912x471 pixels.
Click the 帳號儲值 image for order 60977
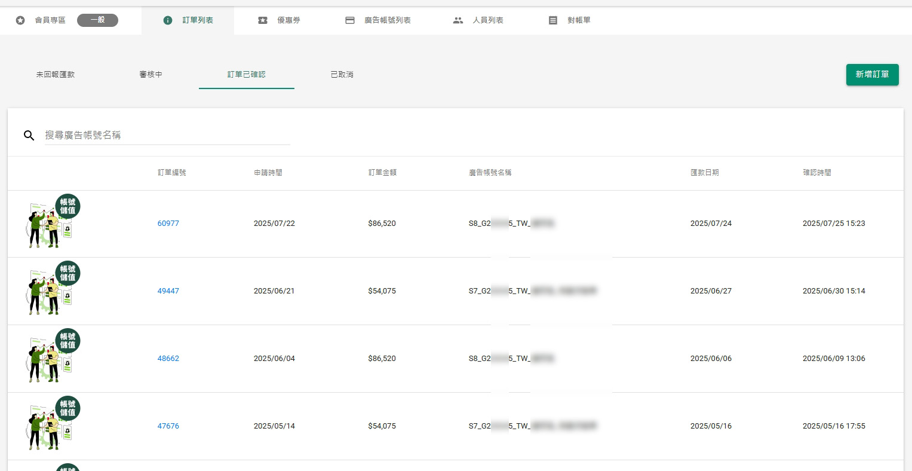pyautogui.click(x=53, y=222)
